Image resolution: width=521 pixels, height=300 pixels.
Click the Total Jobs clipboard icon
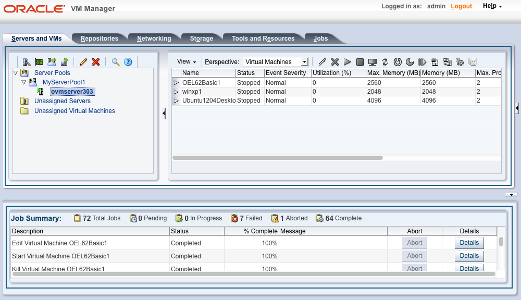pyautogui.click(x=77, y=218)
